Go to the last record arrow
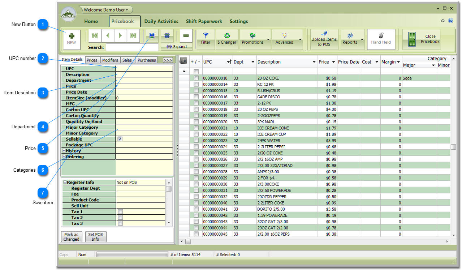 [133, 35]
